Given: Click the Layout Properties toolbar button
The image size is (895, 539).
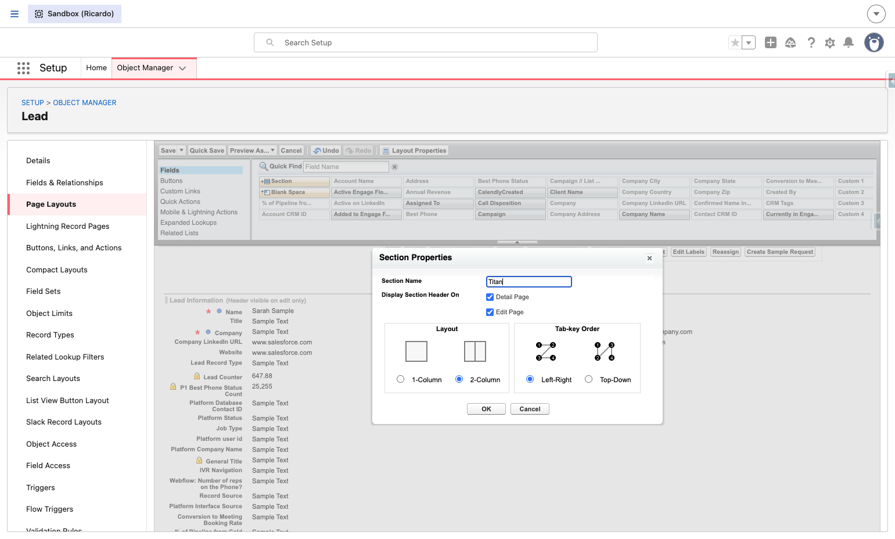Looking at the screenshot, I should coord(414,150).
